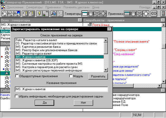Select the starburst icon under Приемники
This screenshot has height=118, width=166.
point(146,14)
